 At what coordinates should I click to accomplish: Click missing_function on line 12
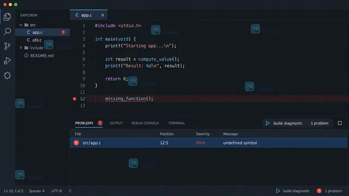click(x=125, y=99)
